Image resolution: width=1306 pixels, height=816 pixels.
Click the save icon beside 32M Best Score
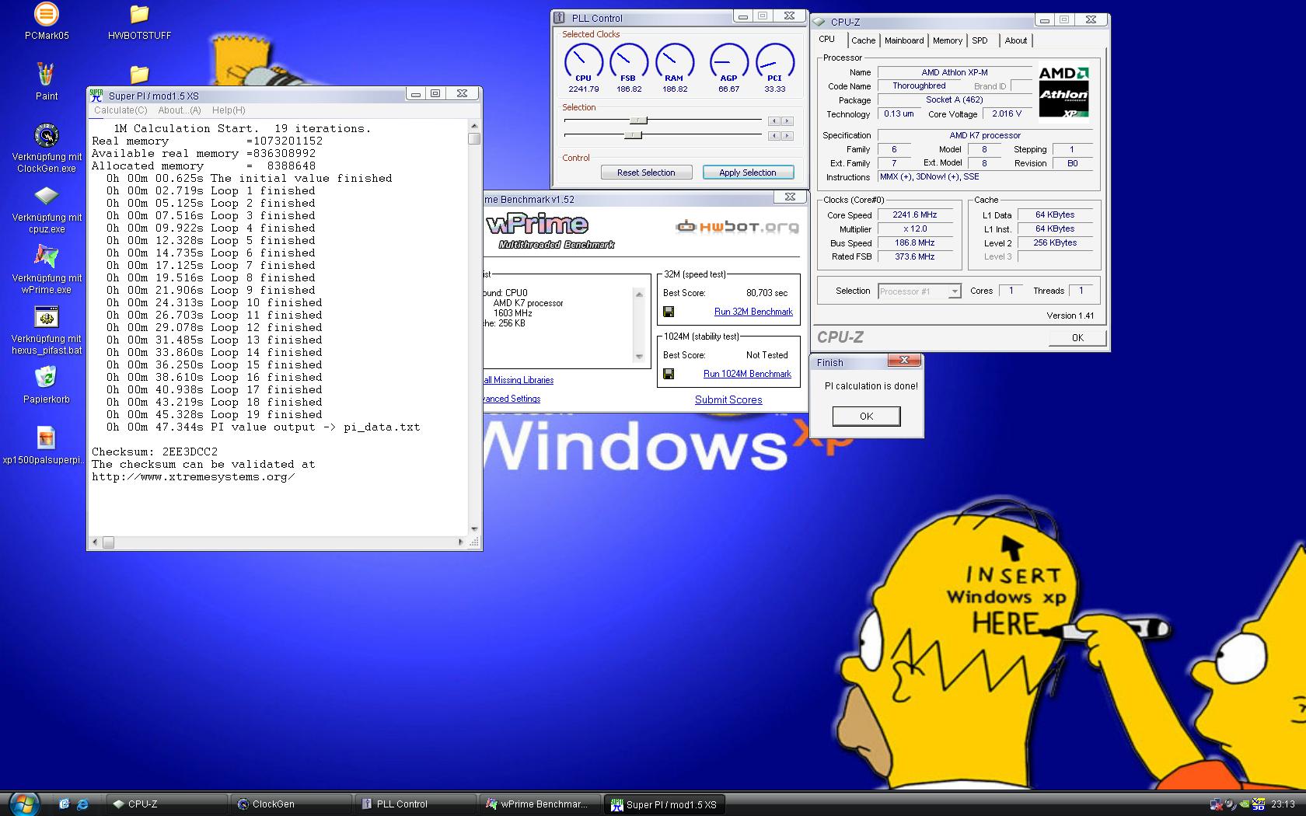[x=669, y=312]
